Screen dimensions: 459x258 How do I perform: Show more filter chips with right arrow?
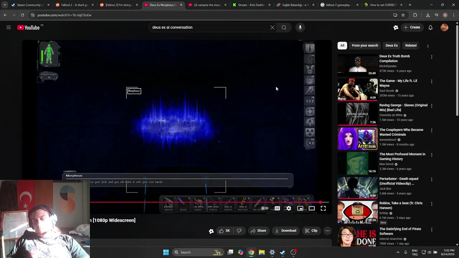coord(427,46)
